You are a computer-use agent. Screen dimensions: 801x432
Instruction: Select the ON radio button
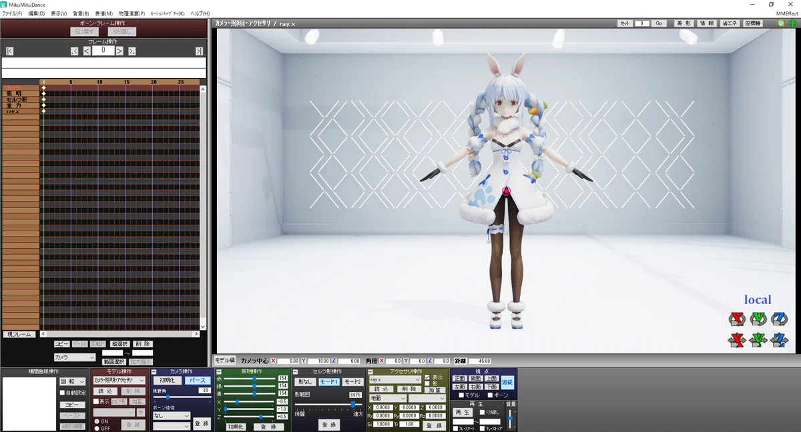[96, 421]
